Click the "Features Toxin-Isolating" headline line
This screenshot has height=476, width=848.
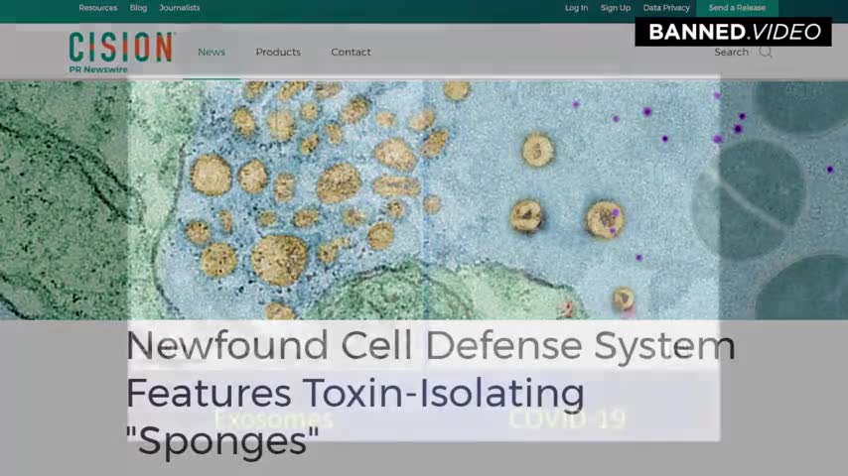click(355, 393)
